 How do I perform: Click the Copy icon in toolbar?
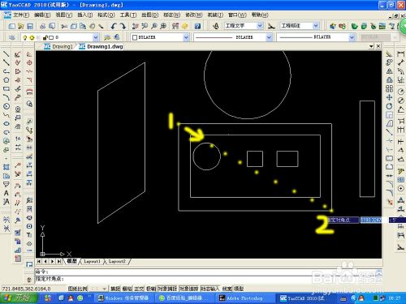click(74, 26)
